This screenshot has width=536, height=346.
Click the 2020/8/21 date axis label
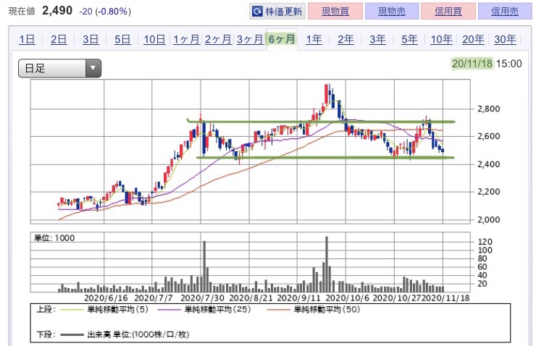tap(251, 298)
